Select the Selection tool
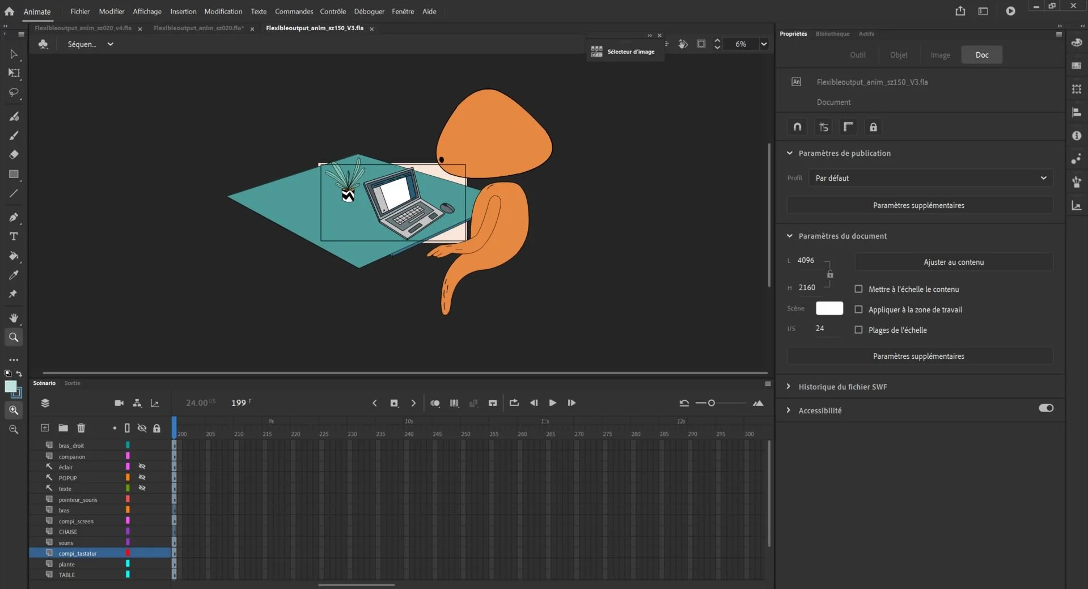The height and width of the screenshot is (589, 1088). [14, 54]
